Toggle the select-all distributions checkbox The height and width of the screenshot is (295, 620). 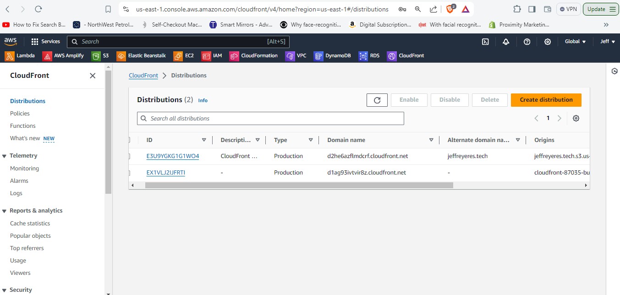pyautogui.click(x=129, y=140)
